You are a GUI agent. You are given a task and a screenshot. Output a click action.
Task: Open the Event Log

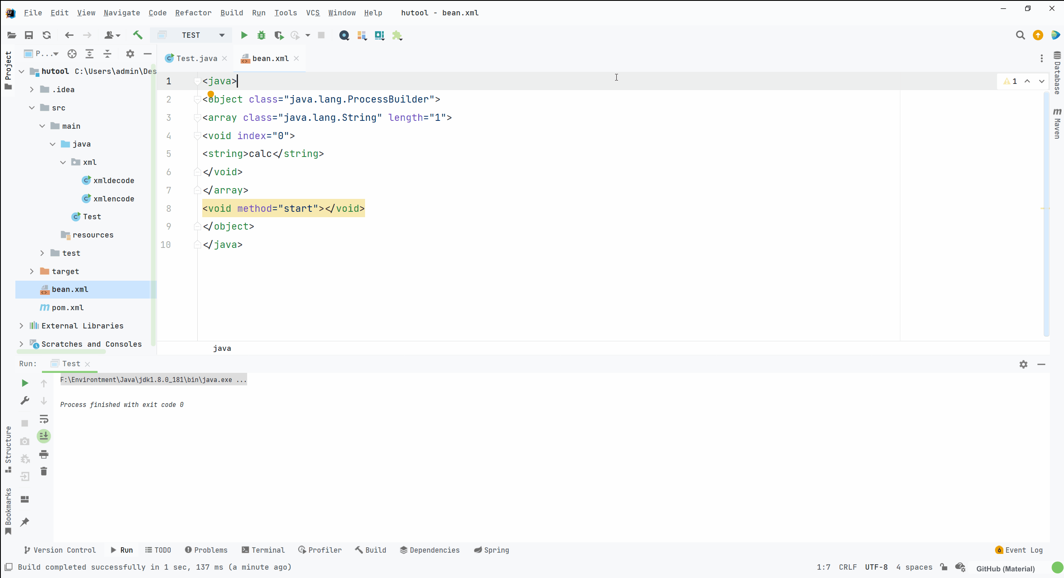[x=1019, y=550]
